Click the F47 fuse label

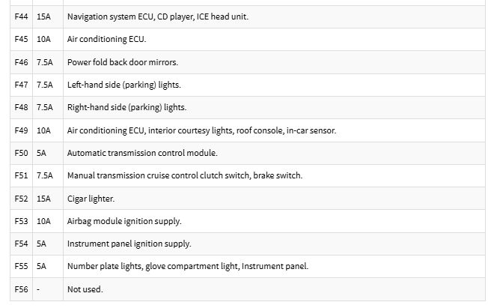tap(21, 85)
